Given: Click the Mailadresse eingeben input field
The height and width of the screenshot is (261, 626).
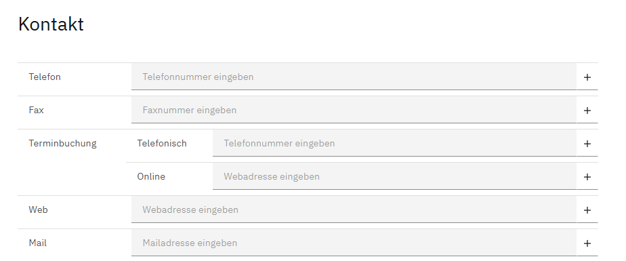Looking at the screenshot, I should pyautogui.click(x=354, y=243).
